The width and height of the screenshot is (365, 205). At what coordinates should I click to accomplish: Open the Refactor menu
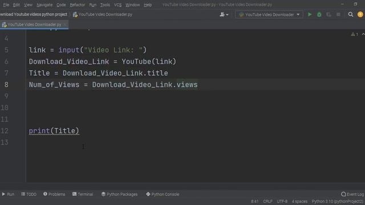click(x=78, y=5)
